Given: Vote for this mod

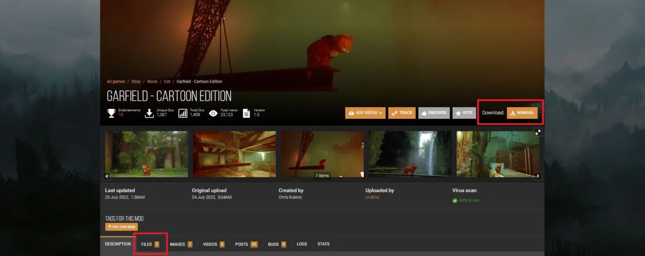Looking at the screenshot, I should pos(464,113).
